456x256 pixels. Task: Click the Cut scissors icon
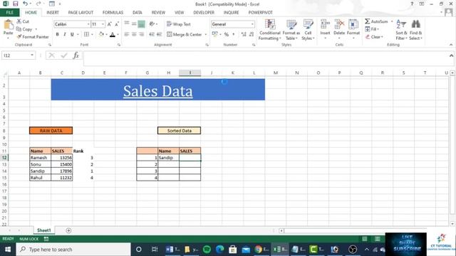click(x=19, y=21)
